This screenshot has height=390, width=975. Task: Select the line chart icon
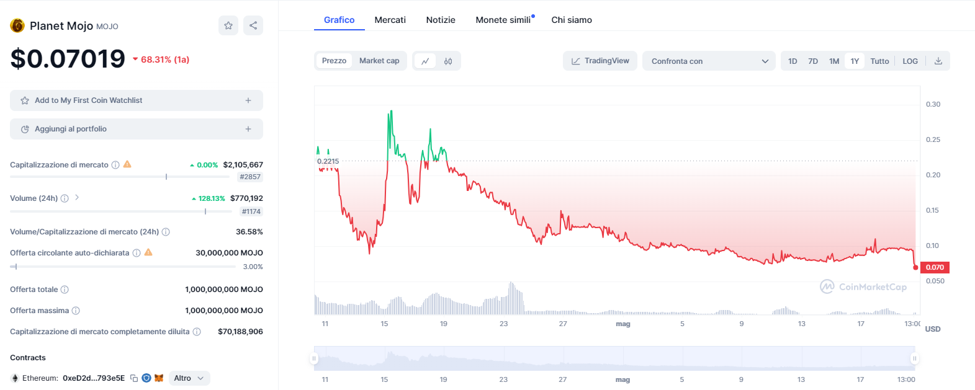(x=425, y=61)
